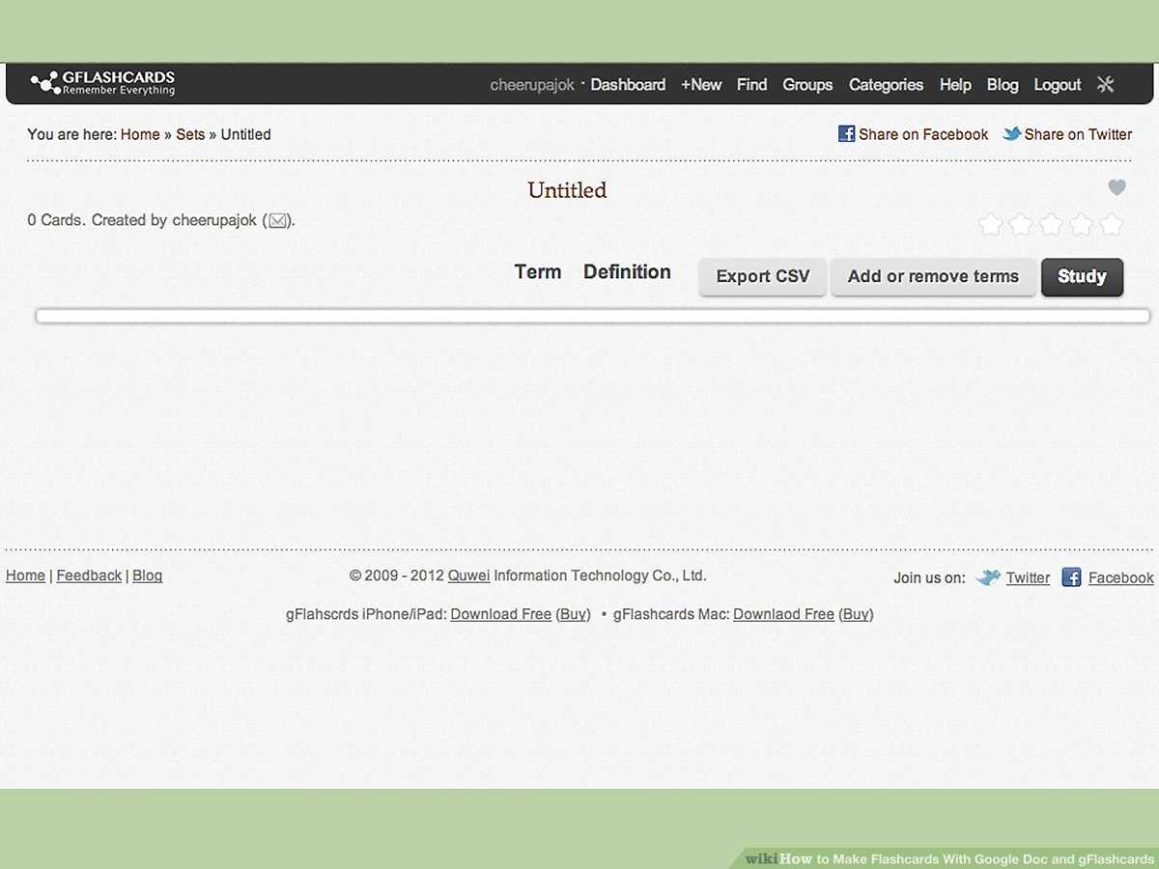Click the gFlashcards logo icon
The image size is (1159, 869).
point(44,84)
